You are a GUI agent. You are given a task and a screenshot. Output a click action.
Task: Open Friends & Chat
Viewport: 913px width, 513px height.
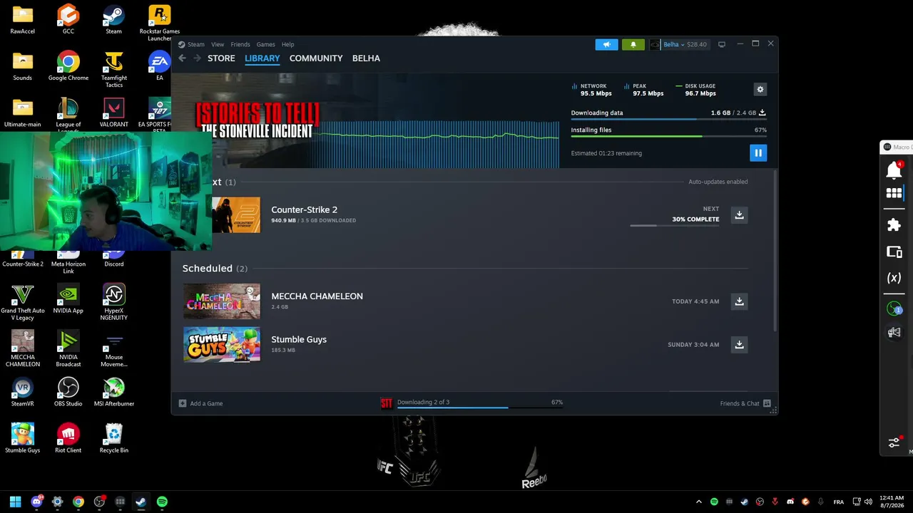745,403
